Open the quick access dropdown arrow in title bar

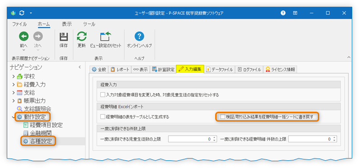31,13
